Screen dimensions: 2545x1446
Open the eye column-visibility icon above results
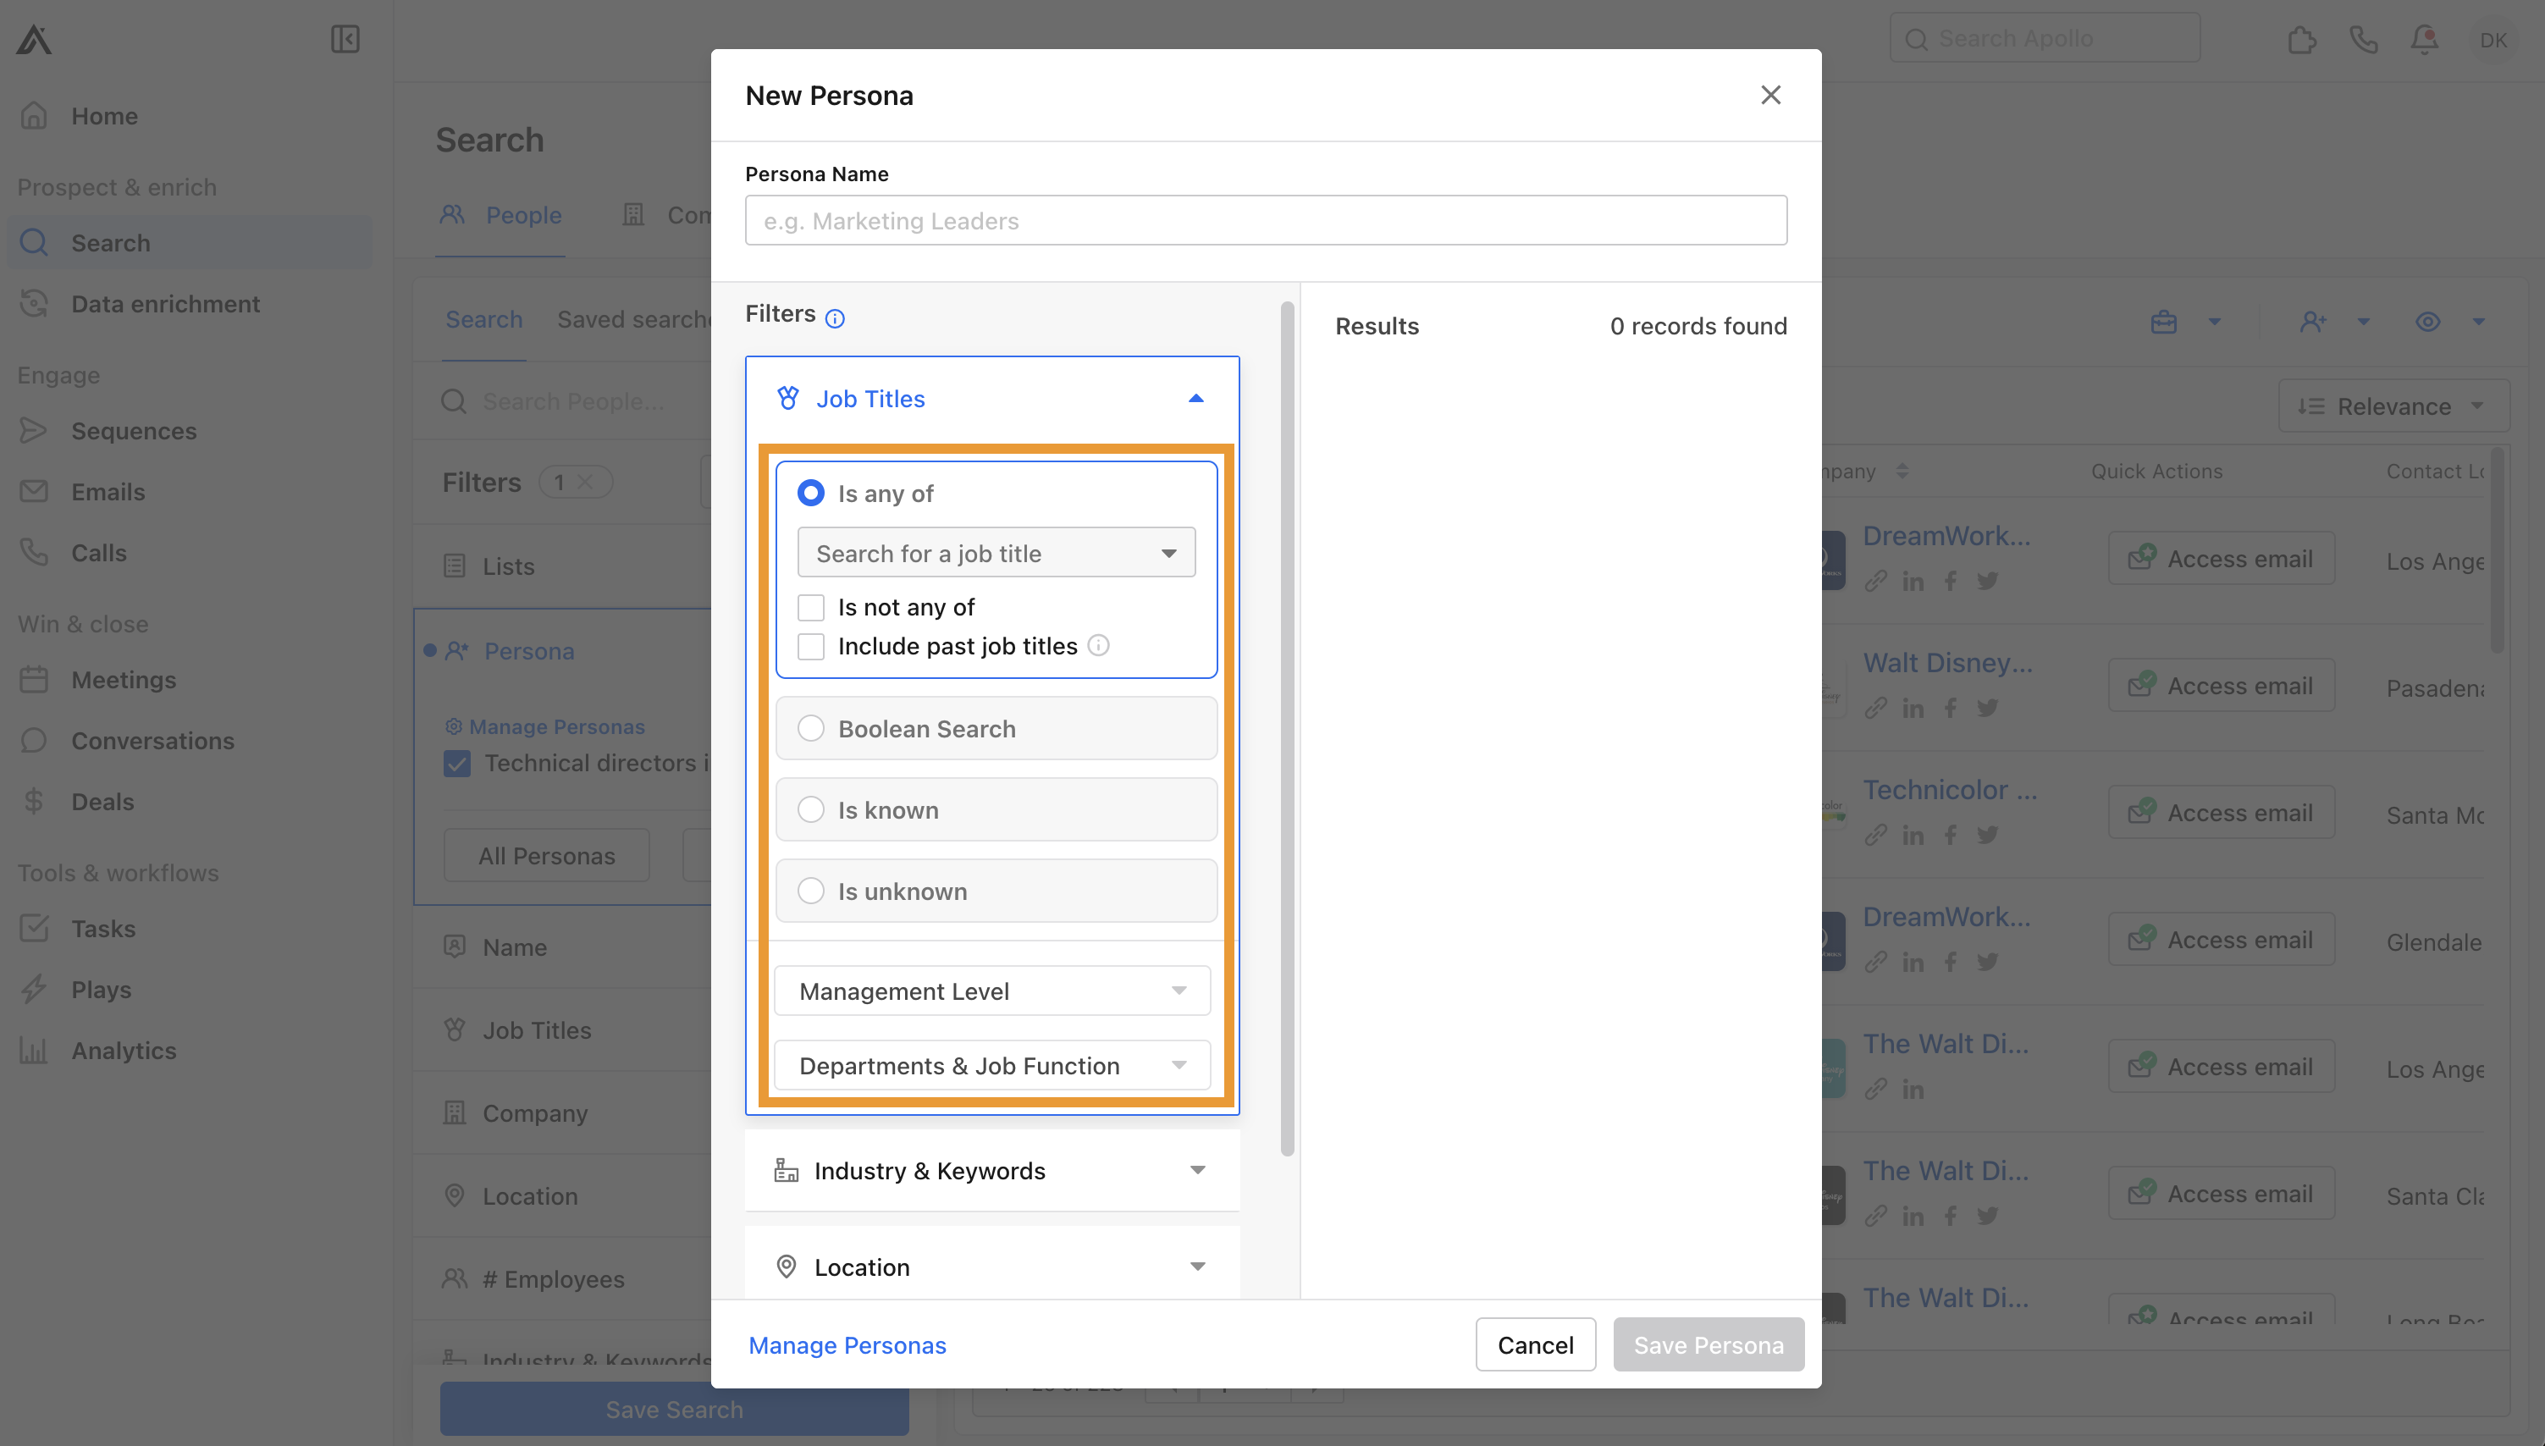click(2426, 322)
